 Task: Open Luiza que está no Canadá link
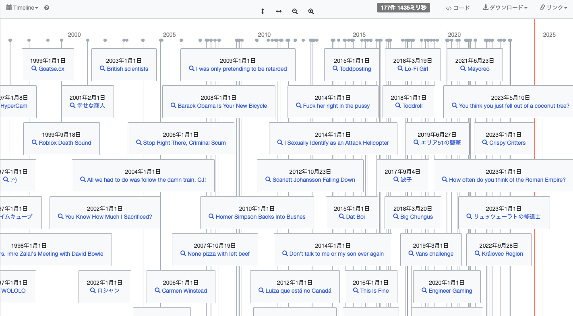[298, 291]
